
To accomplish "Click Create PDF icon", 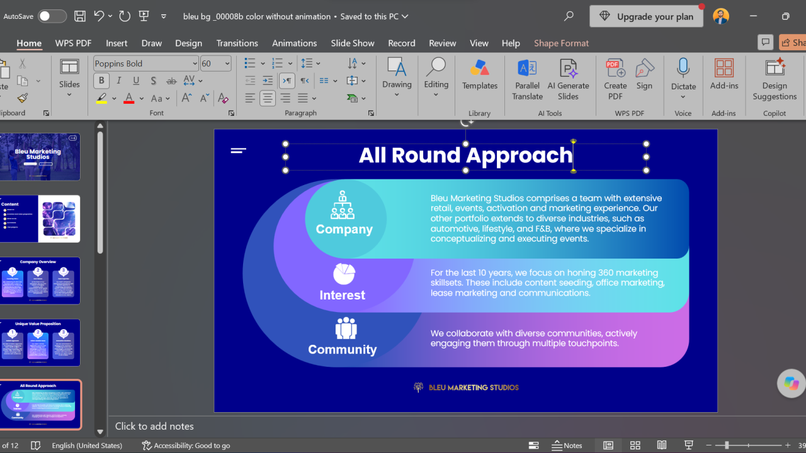I will click(x=615, y=79).
